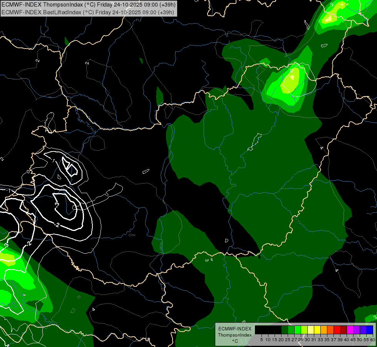
Task: Select the ThompsonIndex title line at top
Action: coord(89,4)
